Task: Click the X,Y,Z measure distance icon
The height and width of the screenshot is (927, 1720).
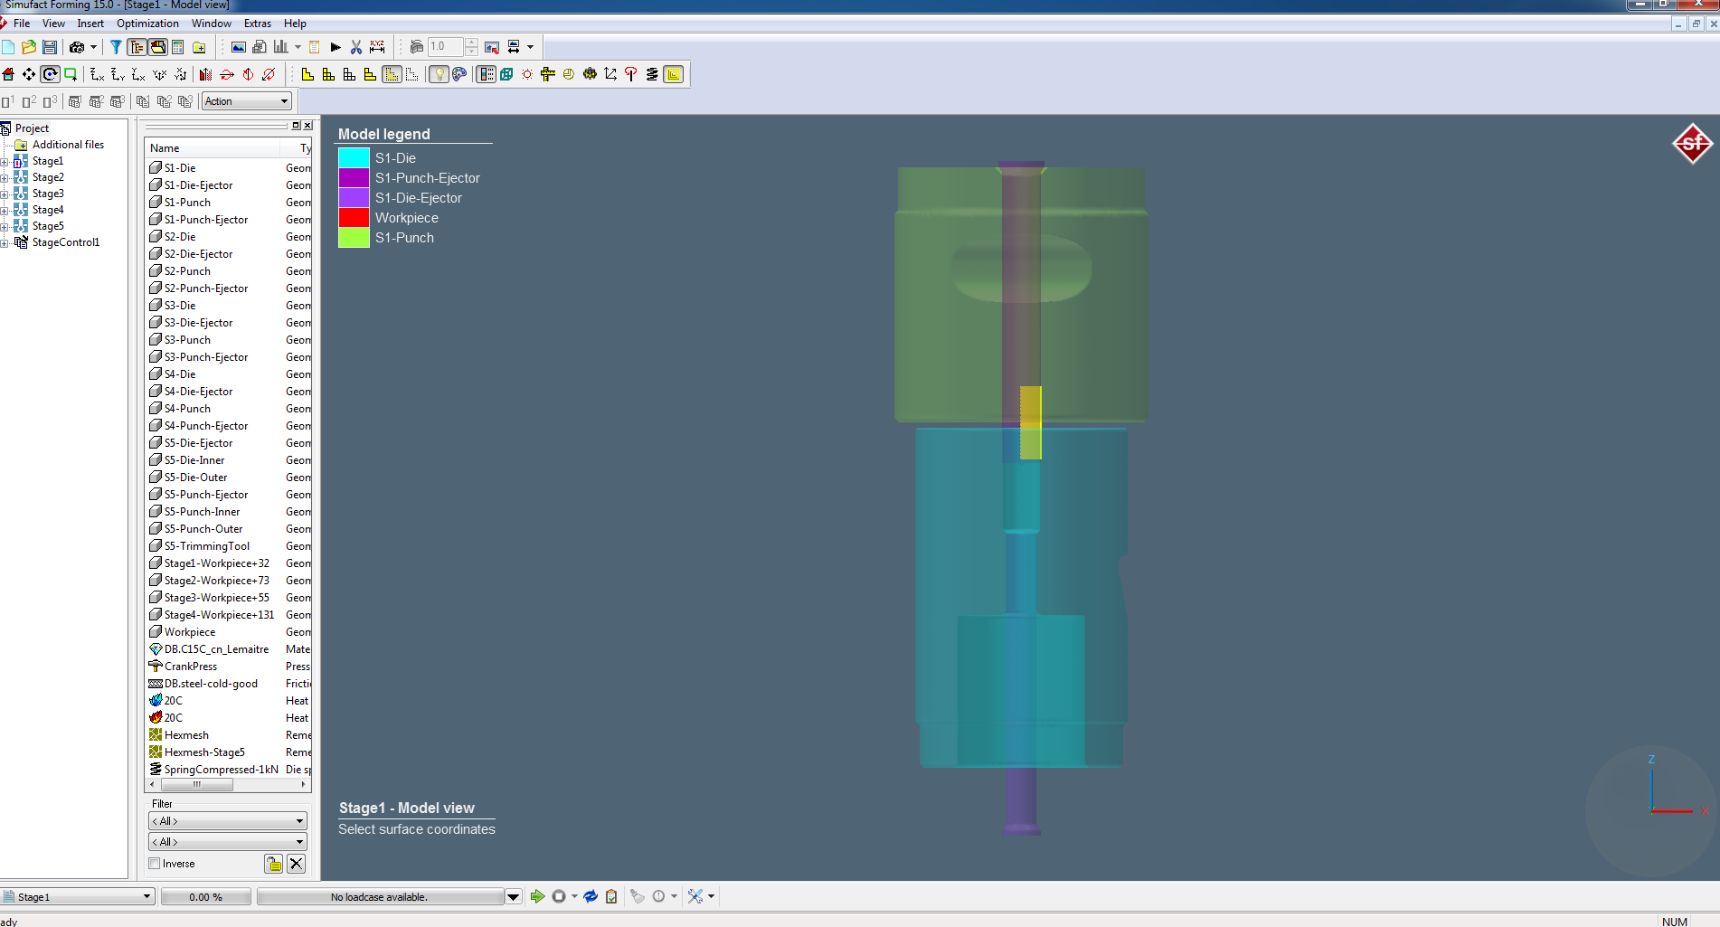Action: 377,47
